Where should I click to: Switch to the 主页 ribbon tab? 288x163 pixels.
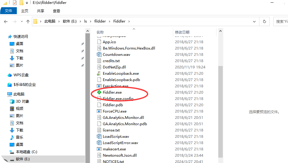point(25,11)
